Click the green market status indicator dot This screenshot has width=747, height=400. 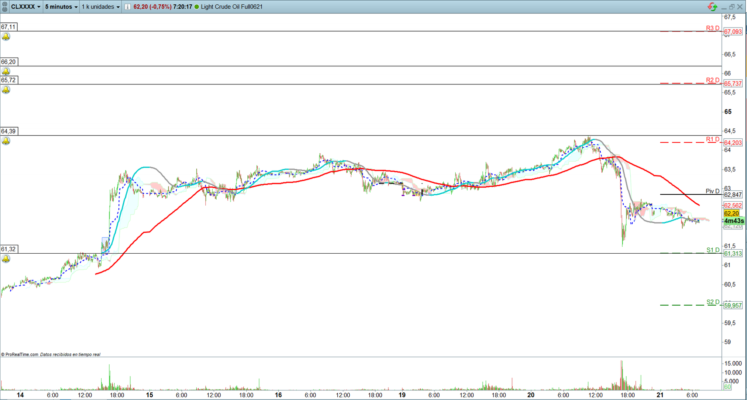point(197,7)
